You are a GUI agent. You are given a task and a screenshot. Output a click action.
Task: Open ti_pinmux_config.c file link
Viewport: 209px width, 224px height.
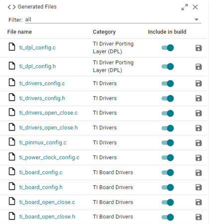[43, 143]
